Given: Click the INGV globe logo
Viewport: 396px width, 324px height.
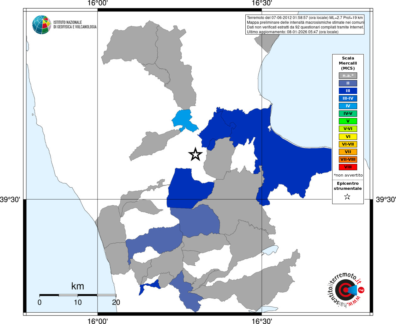Looking at the screenshot, I should 42,25.
